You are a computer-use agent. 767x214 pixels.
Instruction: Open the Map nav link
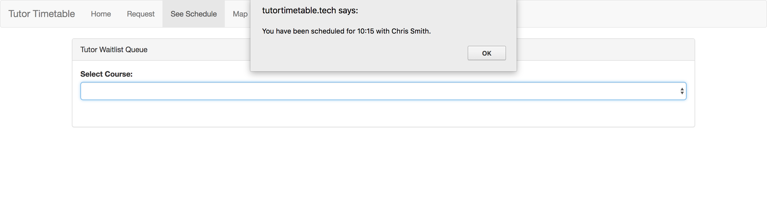[240, 14]
